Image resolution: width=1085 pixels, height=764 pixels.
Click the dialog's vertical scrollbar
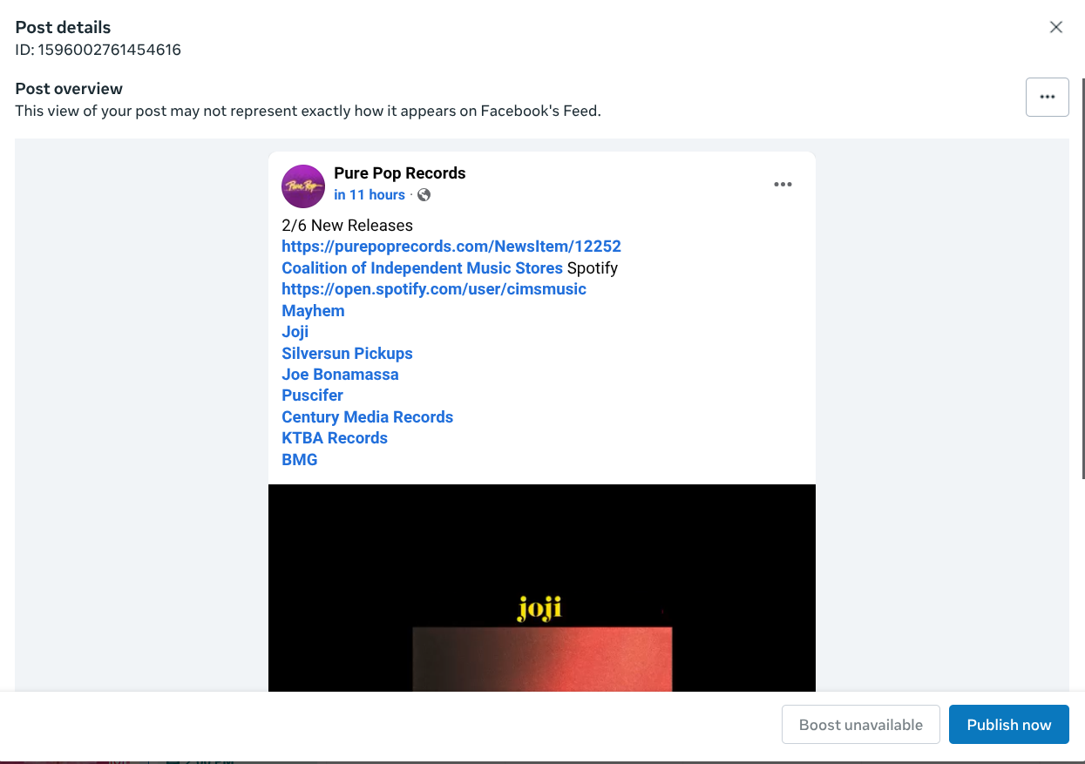[1082, 279]
